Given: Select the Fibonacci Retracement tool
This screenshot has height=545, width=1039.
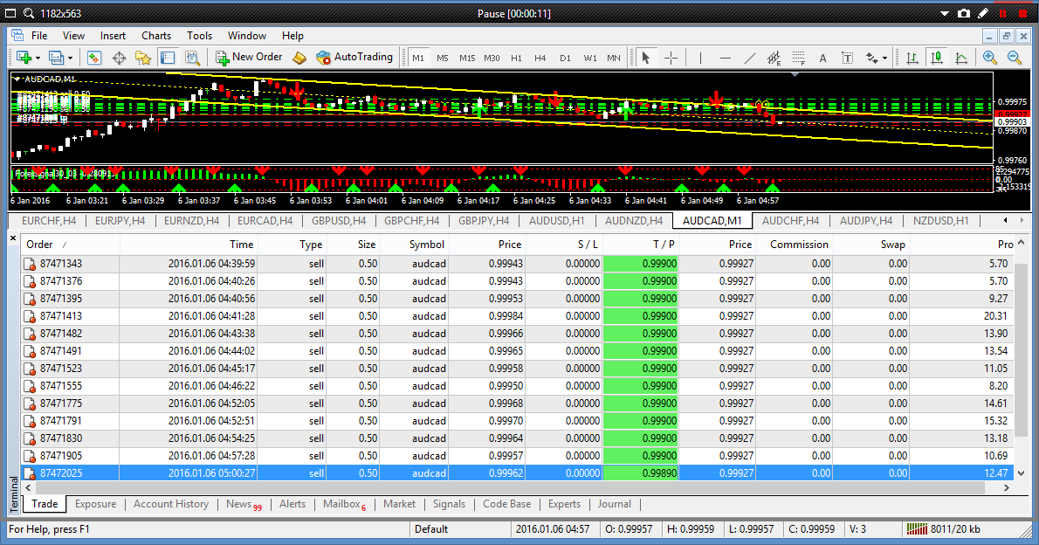Looking at the screenshot, I should click(799, 58).
